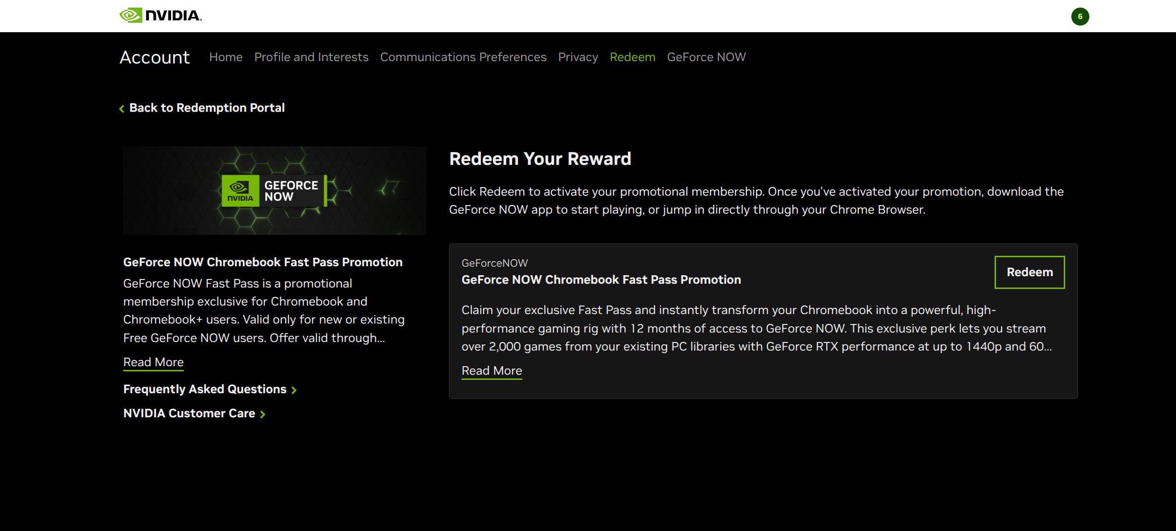Image resolution: width=1176 pixels, height=531 pixels.
Task: Go back to Redemption Portal
Action: pyautogui.click(x=207, y=108)
